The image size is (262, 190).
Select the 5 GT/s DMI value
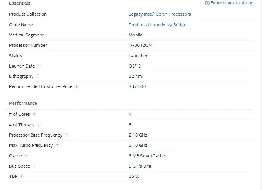click(x=140, y=166)
